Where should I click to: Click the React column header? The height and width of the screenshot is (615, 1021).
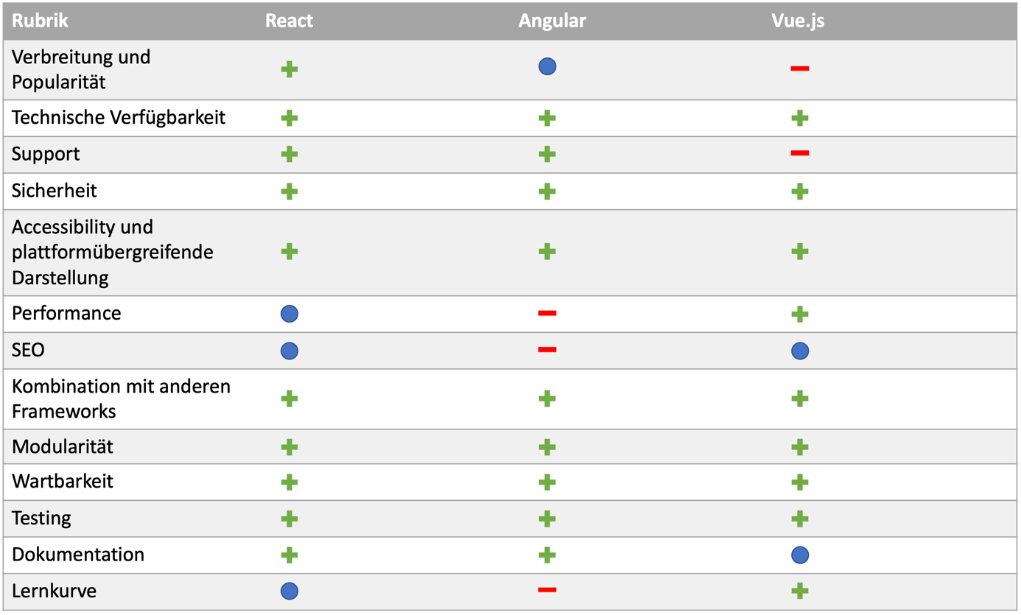pyautogui.click(x=289, y=21)
